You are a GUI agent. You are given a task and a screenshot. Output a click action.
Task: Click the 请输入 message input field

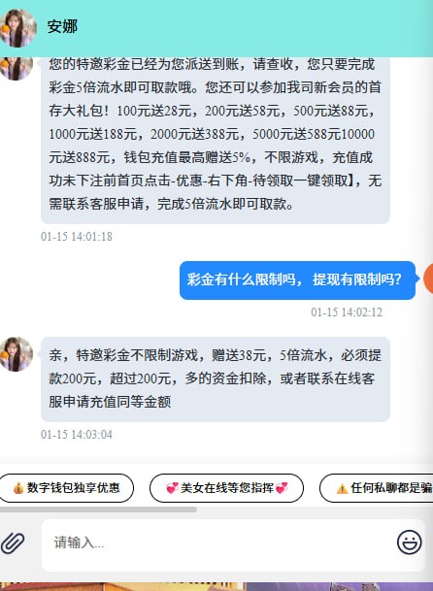coord(218,543)
